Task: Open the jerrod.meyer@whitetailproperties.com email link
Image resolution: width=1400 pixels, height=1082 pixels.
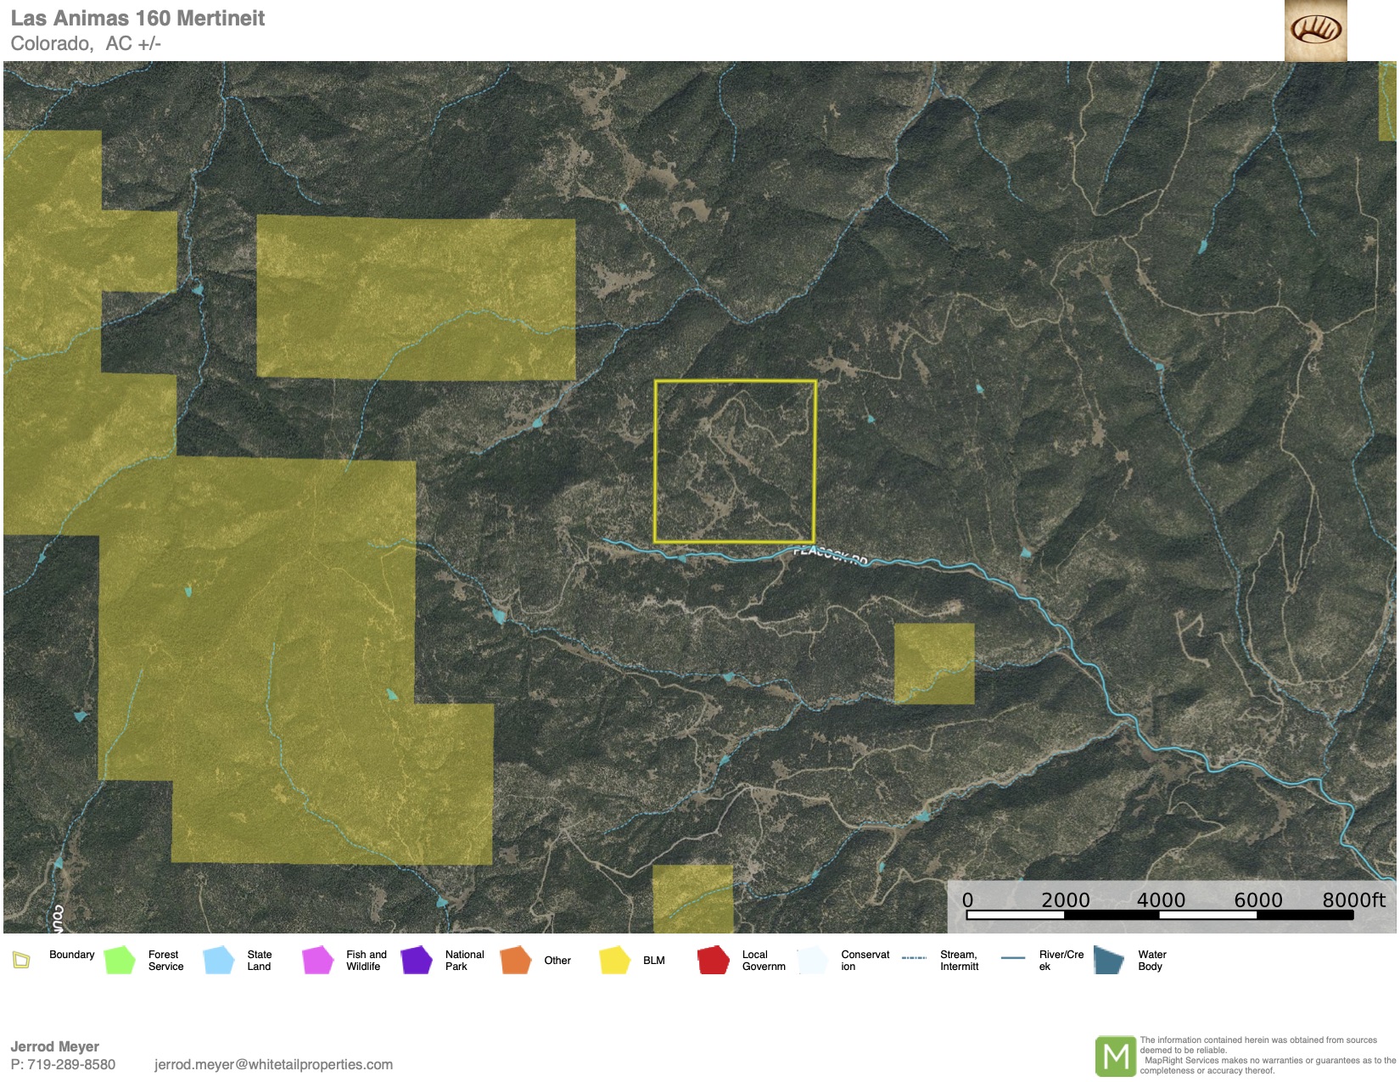Action: pos(273,1064)
